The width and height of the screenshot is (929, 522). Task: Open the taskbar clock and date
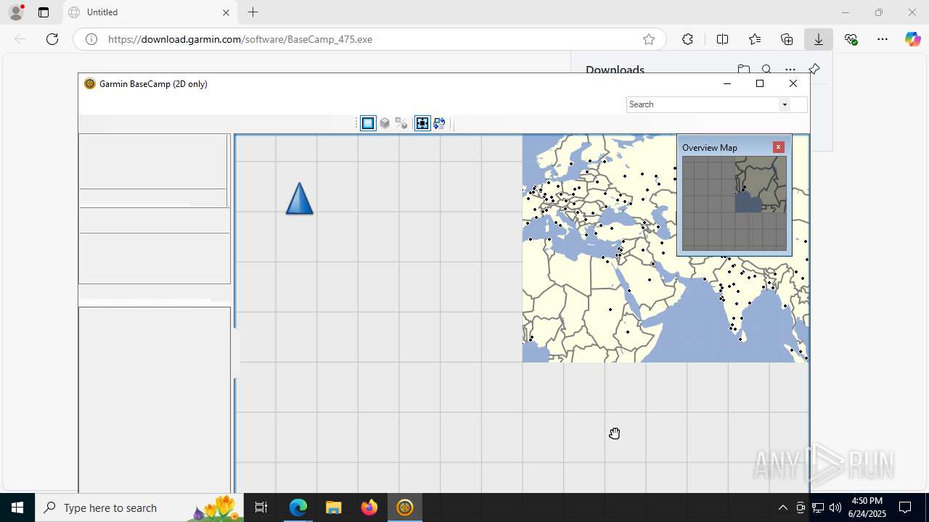point(867,507)
